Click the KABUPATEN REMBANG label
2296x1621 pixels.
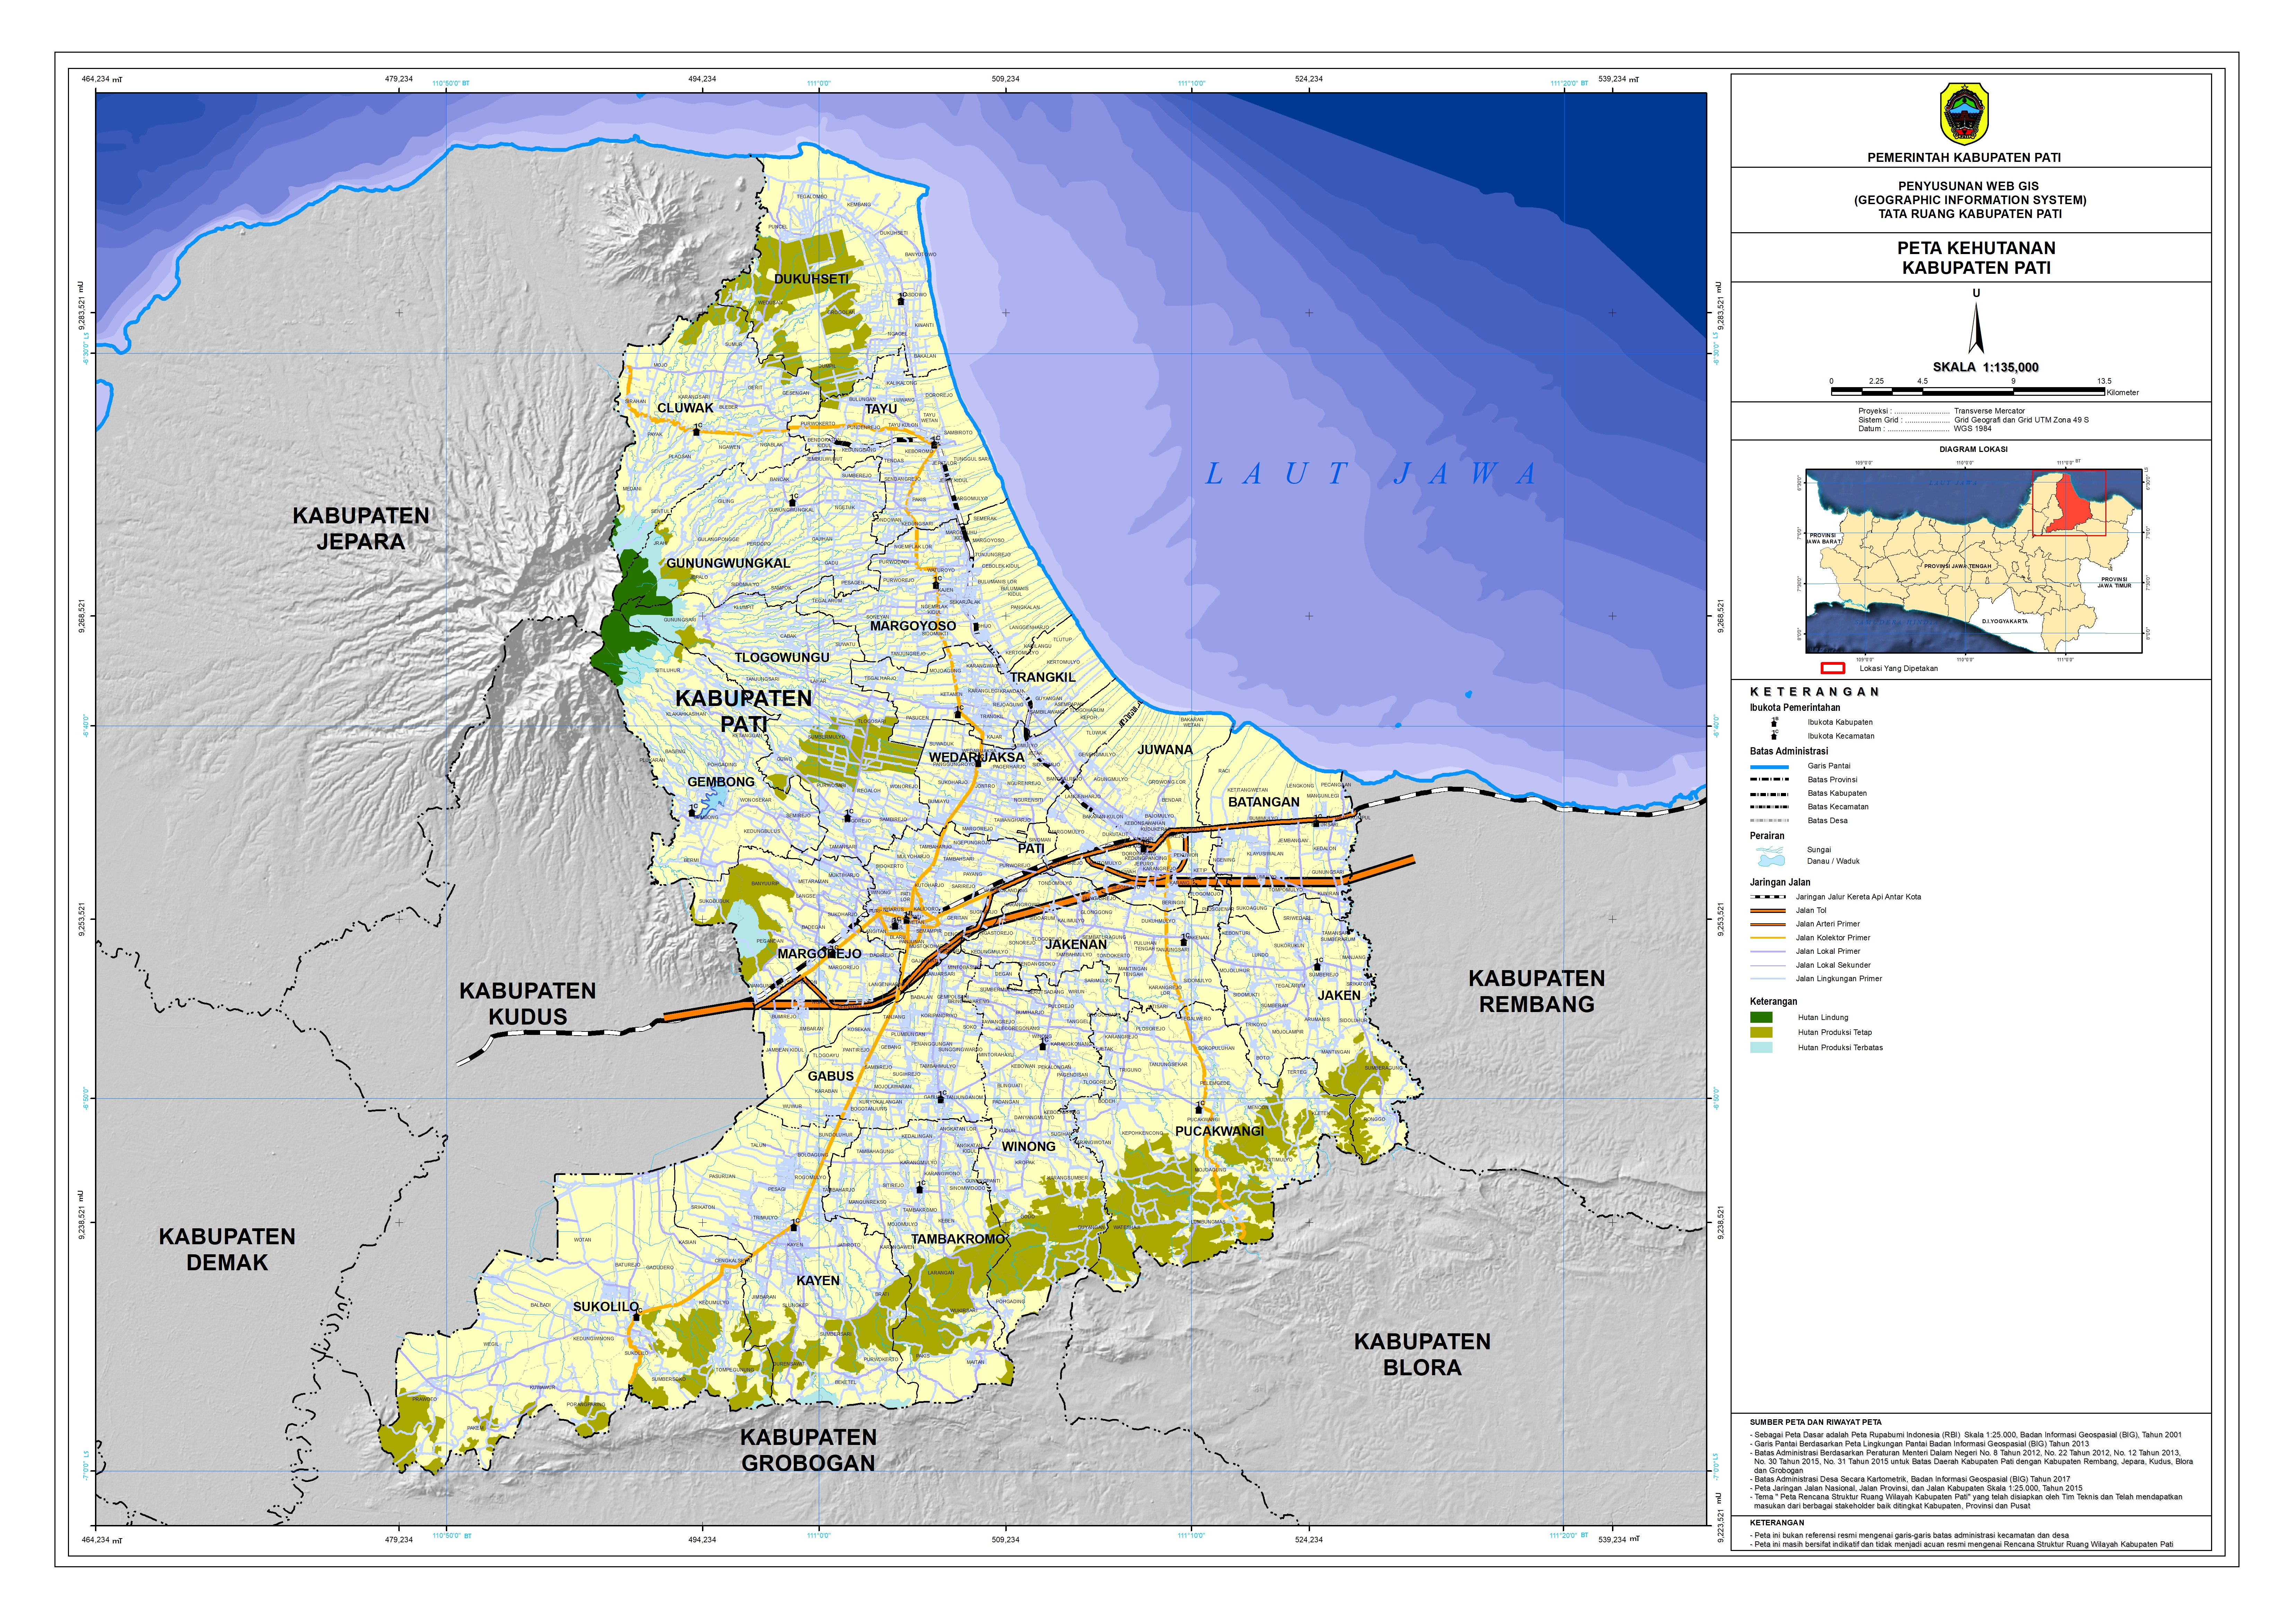pyautogui.click(x=1537, y=992)
